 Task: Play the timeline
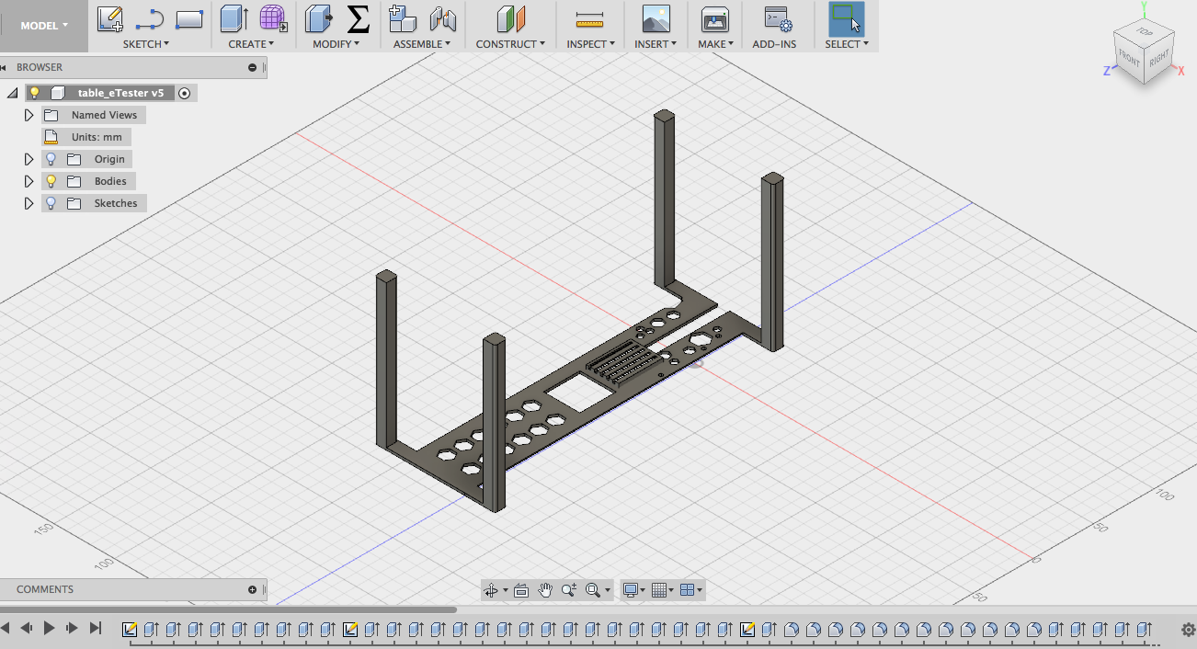click(x=49, y=629)
